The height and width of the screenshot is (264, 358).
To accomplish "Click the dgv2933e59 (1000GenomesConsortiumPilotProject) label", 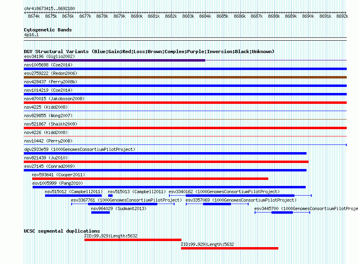I will coord(80,149).
